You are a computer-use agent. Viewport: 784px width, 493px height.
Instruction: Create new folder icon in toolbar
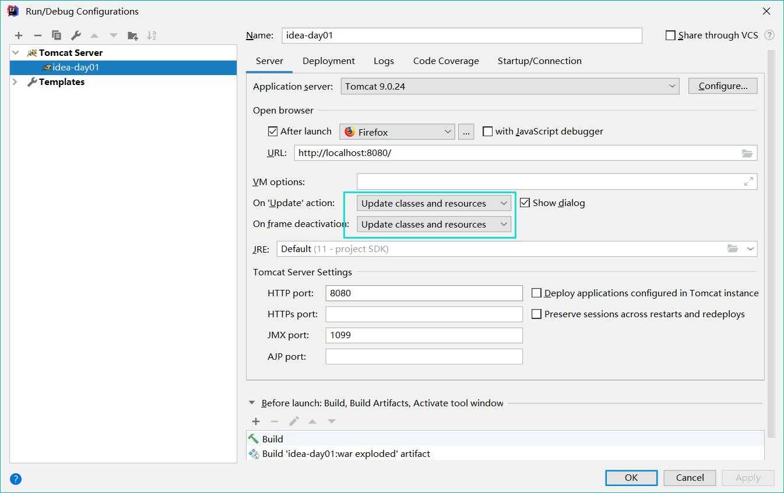[x=133, y=36]
